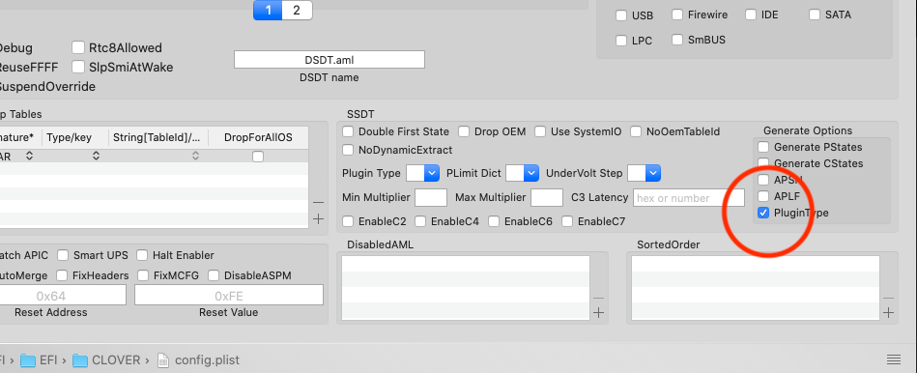Enable the EnableC6 checkbox

point(494,221)
